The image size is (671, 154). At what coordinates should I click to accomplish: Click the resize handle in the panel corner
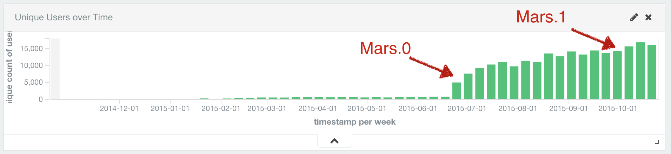pos(657,142)
